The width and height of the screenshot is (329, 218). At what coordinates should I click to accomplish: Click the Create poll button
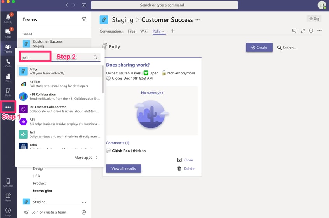[259, 48]
